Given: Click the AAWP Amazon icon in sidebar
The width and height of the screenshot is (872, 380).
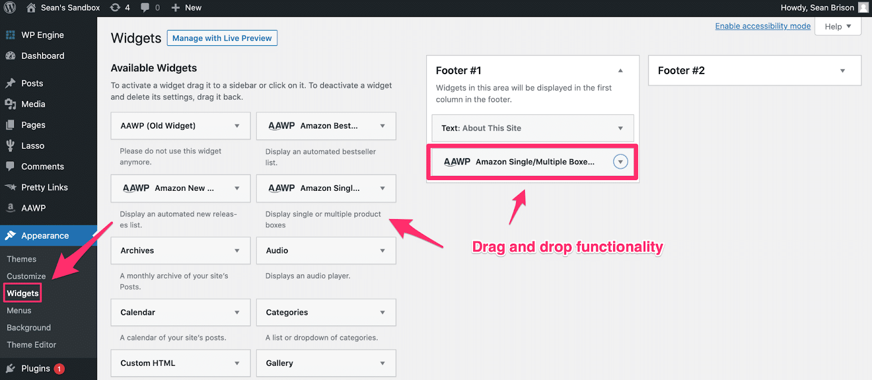Looking at the screenshot, I should [x=10, y=208].
